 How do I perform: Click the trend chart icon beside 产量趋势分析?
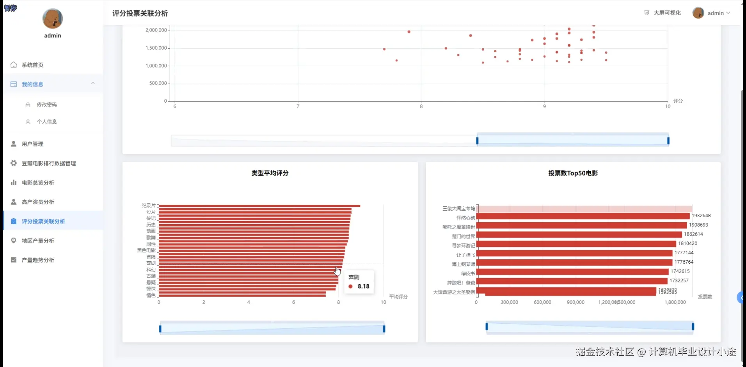coord(14,260)
